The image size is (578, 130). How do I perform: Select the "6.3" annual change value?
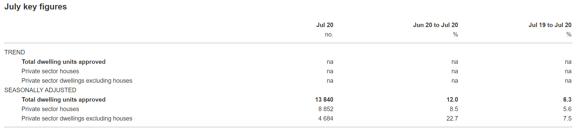pos(567,100)
